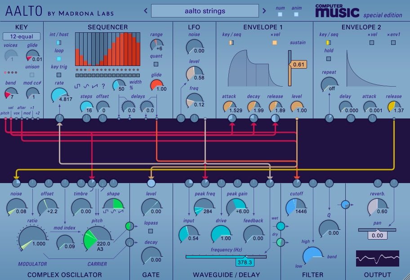Click the oscillator shape knob

(x=113, y=204)
